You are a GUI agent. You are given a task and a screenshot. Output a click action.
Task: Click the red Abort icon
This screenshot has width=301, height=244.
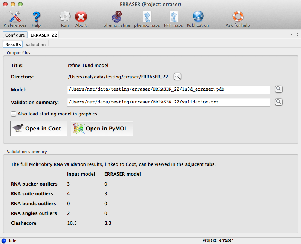click(81, 17)
